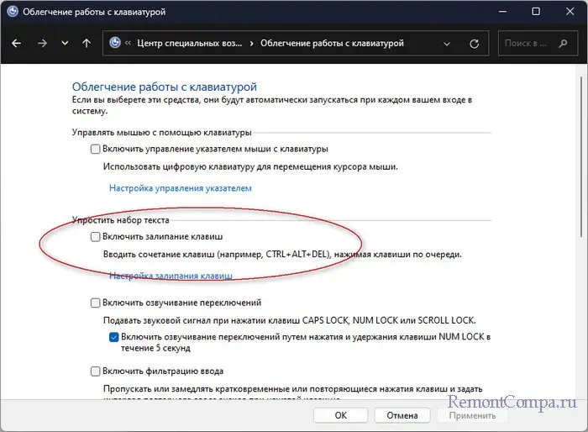
Task: Click the OK button
Action: 340,415
